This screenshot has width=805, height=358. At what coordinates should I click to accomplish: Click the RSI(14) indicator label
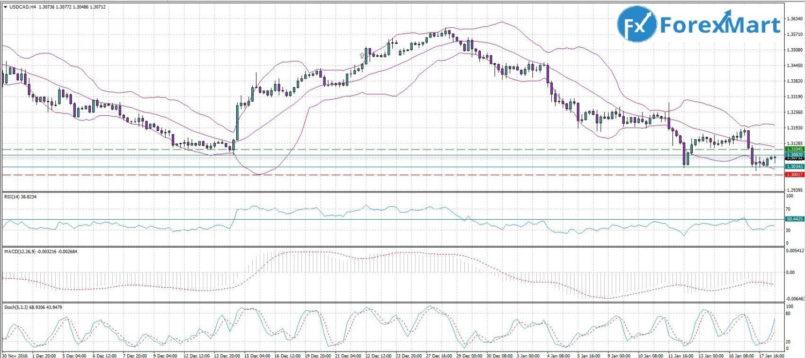pyautogui.click(x=14, y=197)
